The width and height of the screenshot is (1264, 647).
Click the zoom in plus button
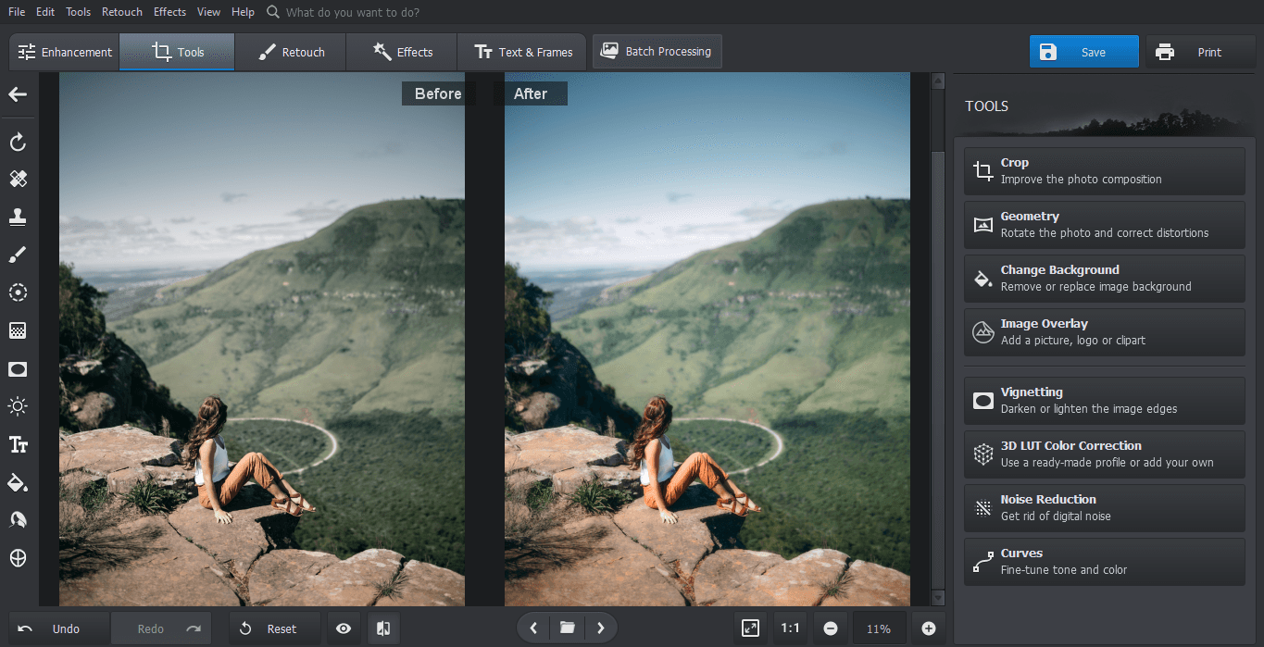[x=929, y=628]
